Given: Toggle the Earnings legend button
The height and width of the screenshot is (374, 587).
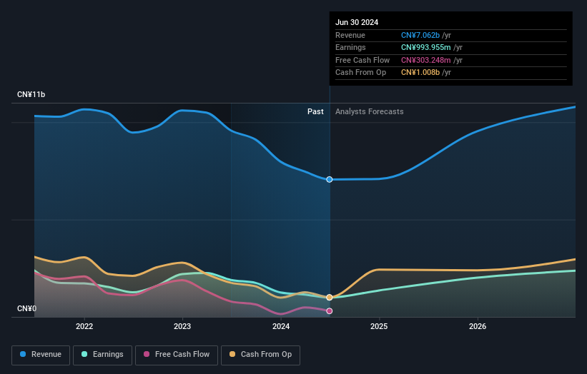Looking at the screenshot, I should pyautogui.click(x=102, y=355).
